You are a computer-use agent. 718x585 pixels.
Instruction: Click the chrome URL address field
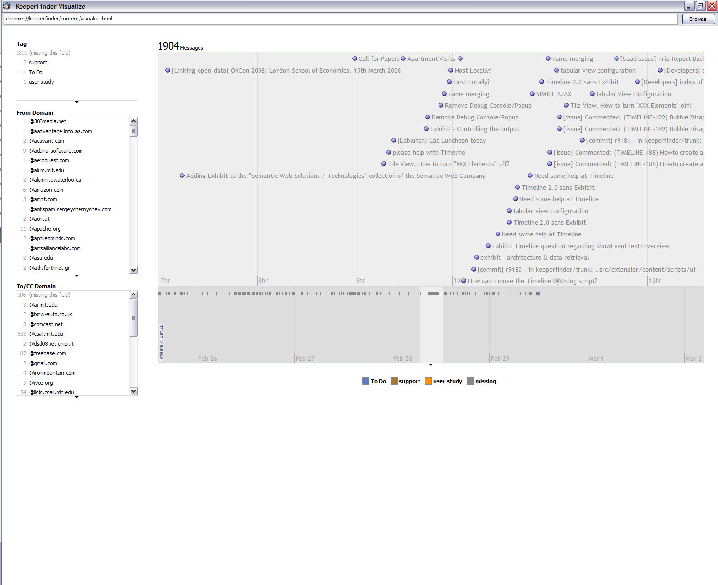pyautogui.click(x=340, y=19)
